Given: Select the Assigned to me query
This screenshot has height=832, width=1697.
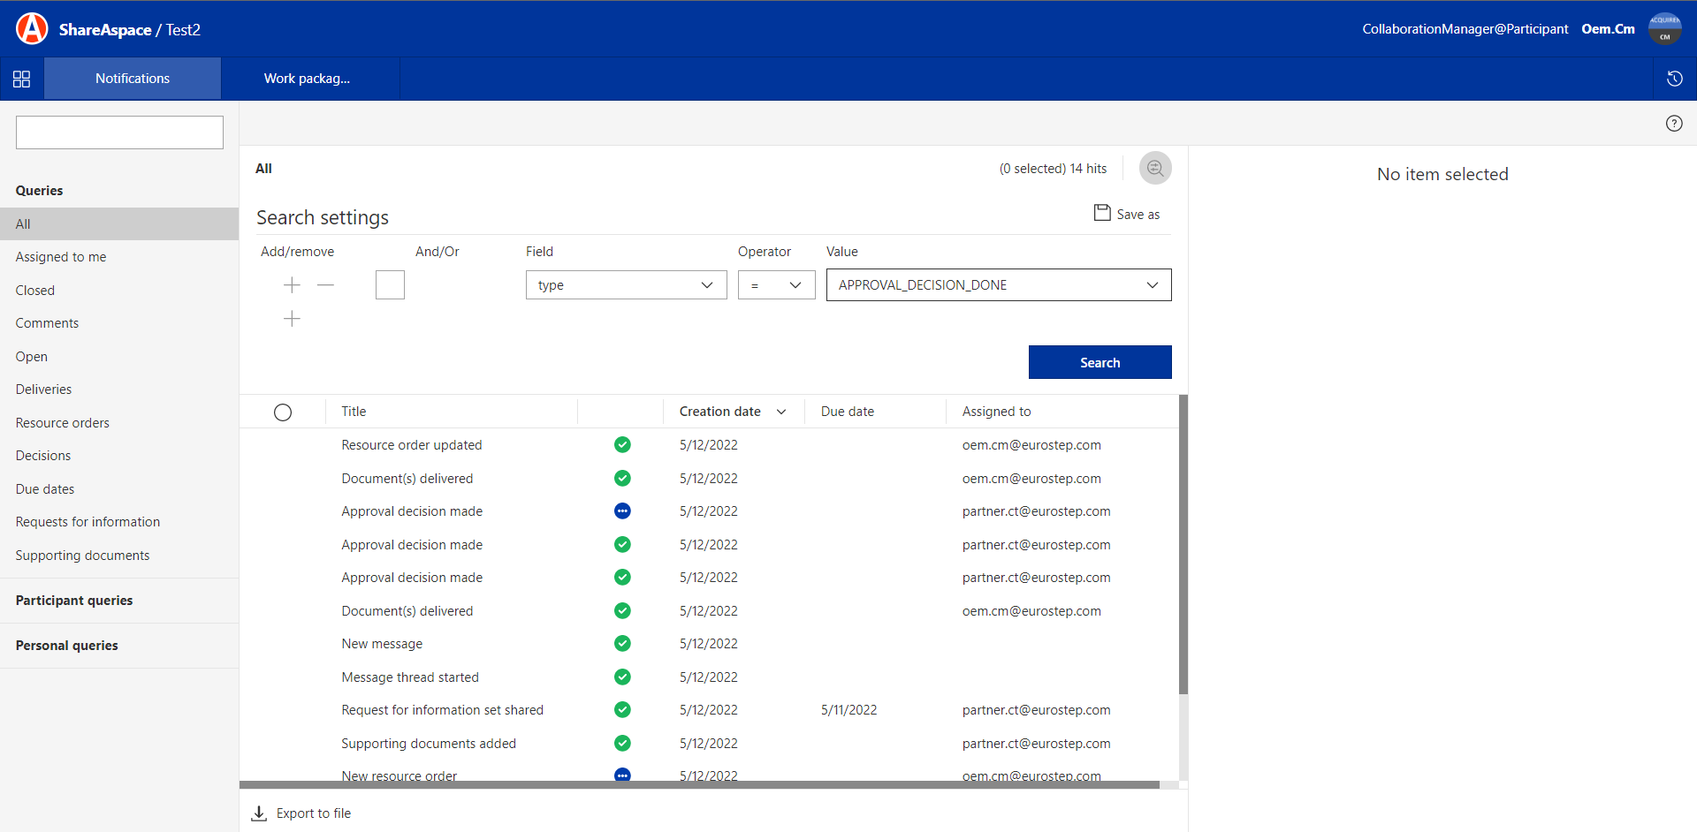Looking at the screenshot, I should coord(61,257).
